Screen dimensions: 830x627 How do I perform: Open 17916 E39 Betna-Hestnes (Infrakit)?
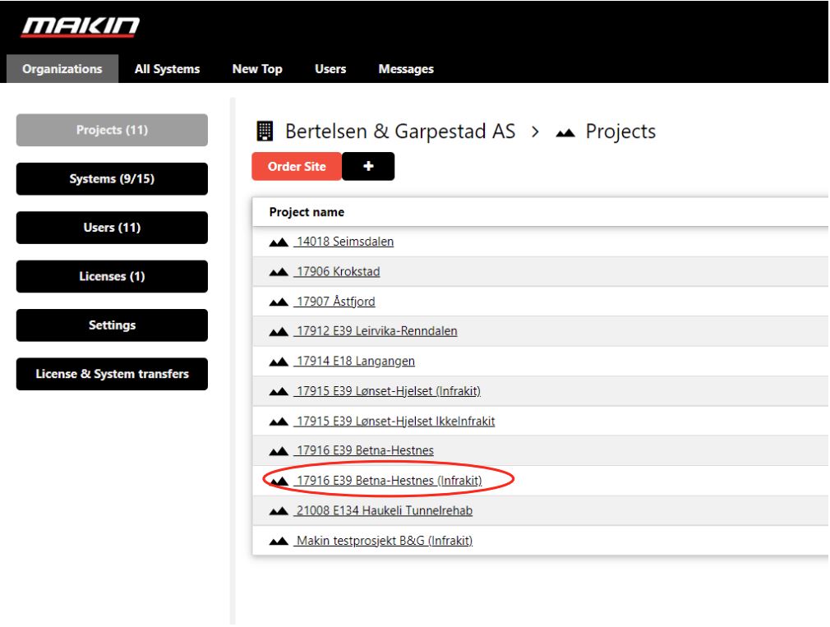(389, 481)
